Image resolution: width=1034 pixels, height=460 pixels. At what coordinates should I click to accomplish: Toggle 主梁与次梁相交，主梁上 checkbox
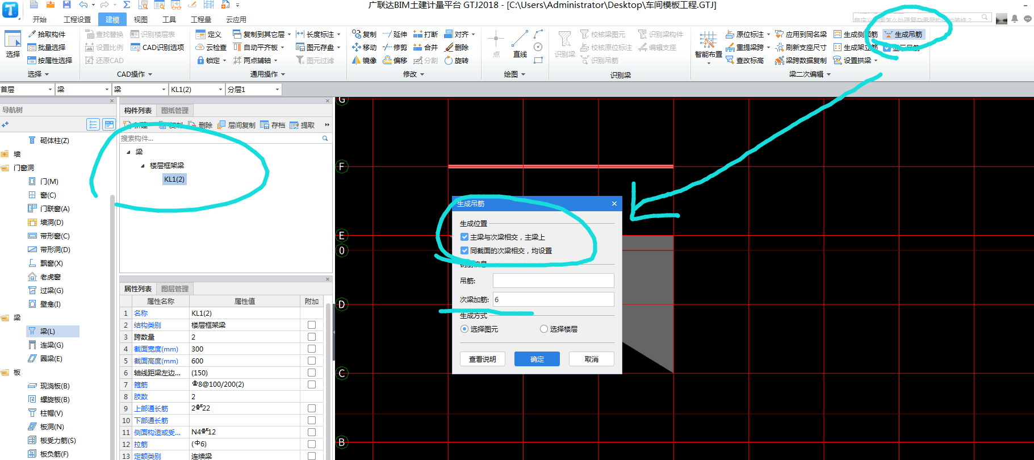464,237
